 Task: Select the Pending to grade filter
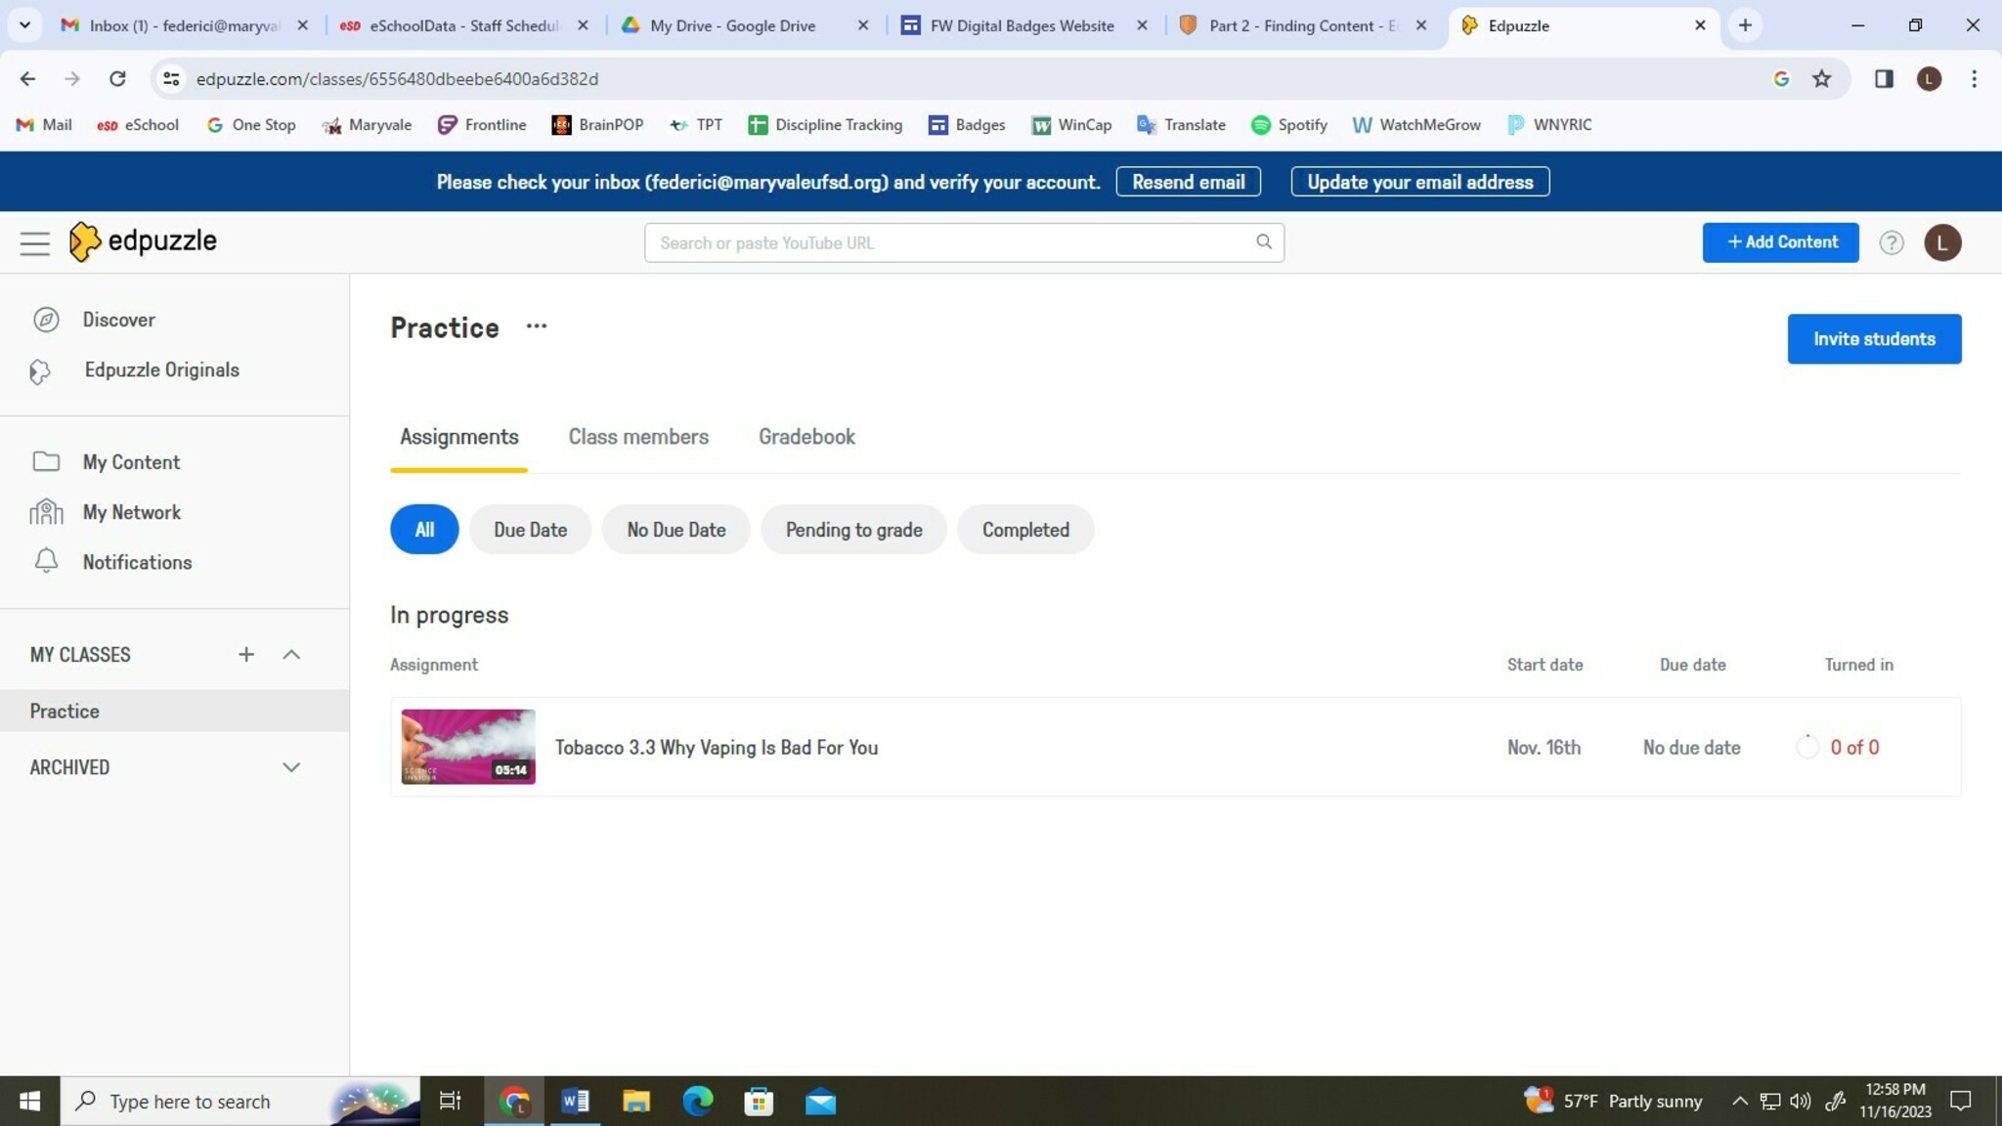(853, 530)
